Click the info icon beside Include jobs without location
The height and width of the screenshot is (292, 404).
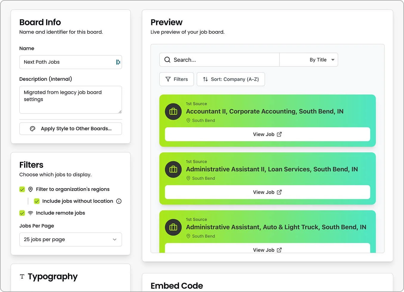coord(119,201)
